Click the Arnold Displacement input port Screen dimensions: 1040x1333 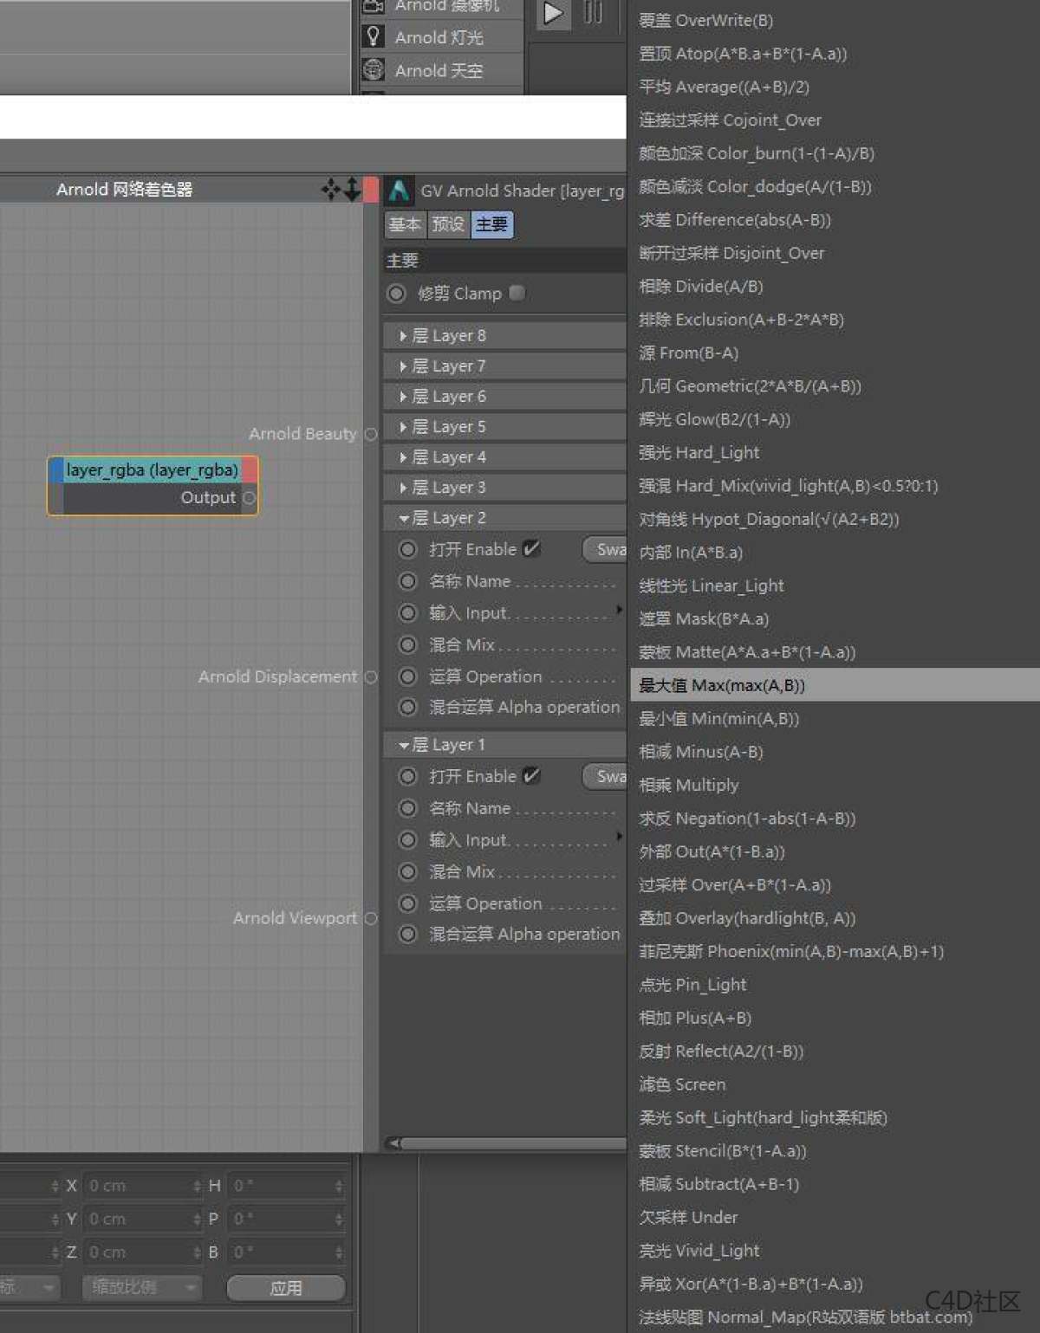point(371,676)
